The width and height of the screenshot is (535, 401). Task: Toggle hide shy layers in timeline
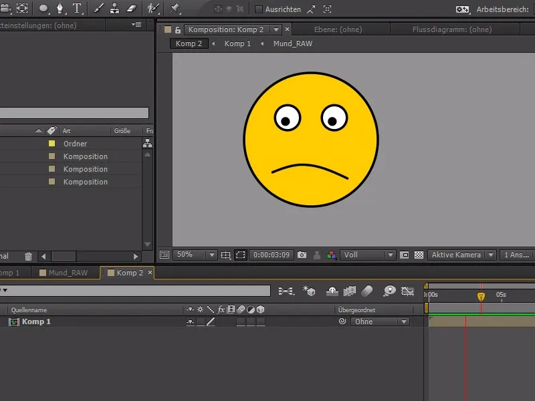(x=332, y=291)
